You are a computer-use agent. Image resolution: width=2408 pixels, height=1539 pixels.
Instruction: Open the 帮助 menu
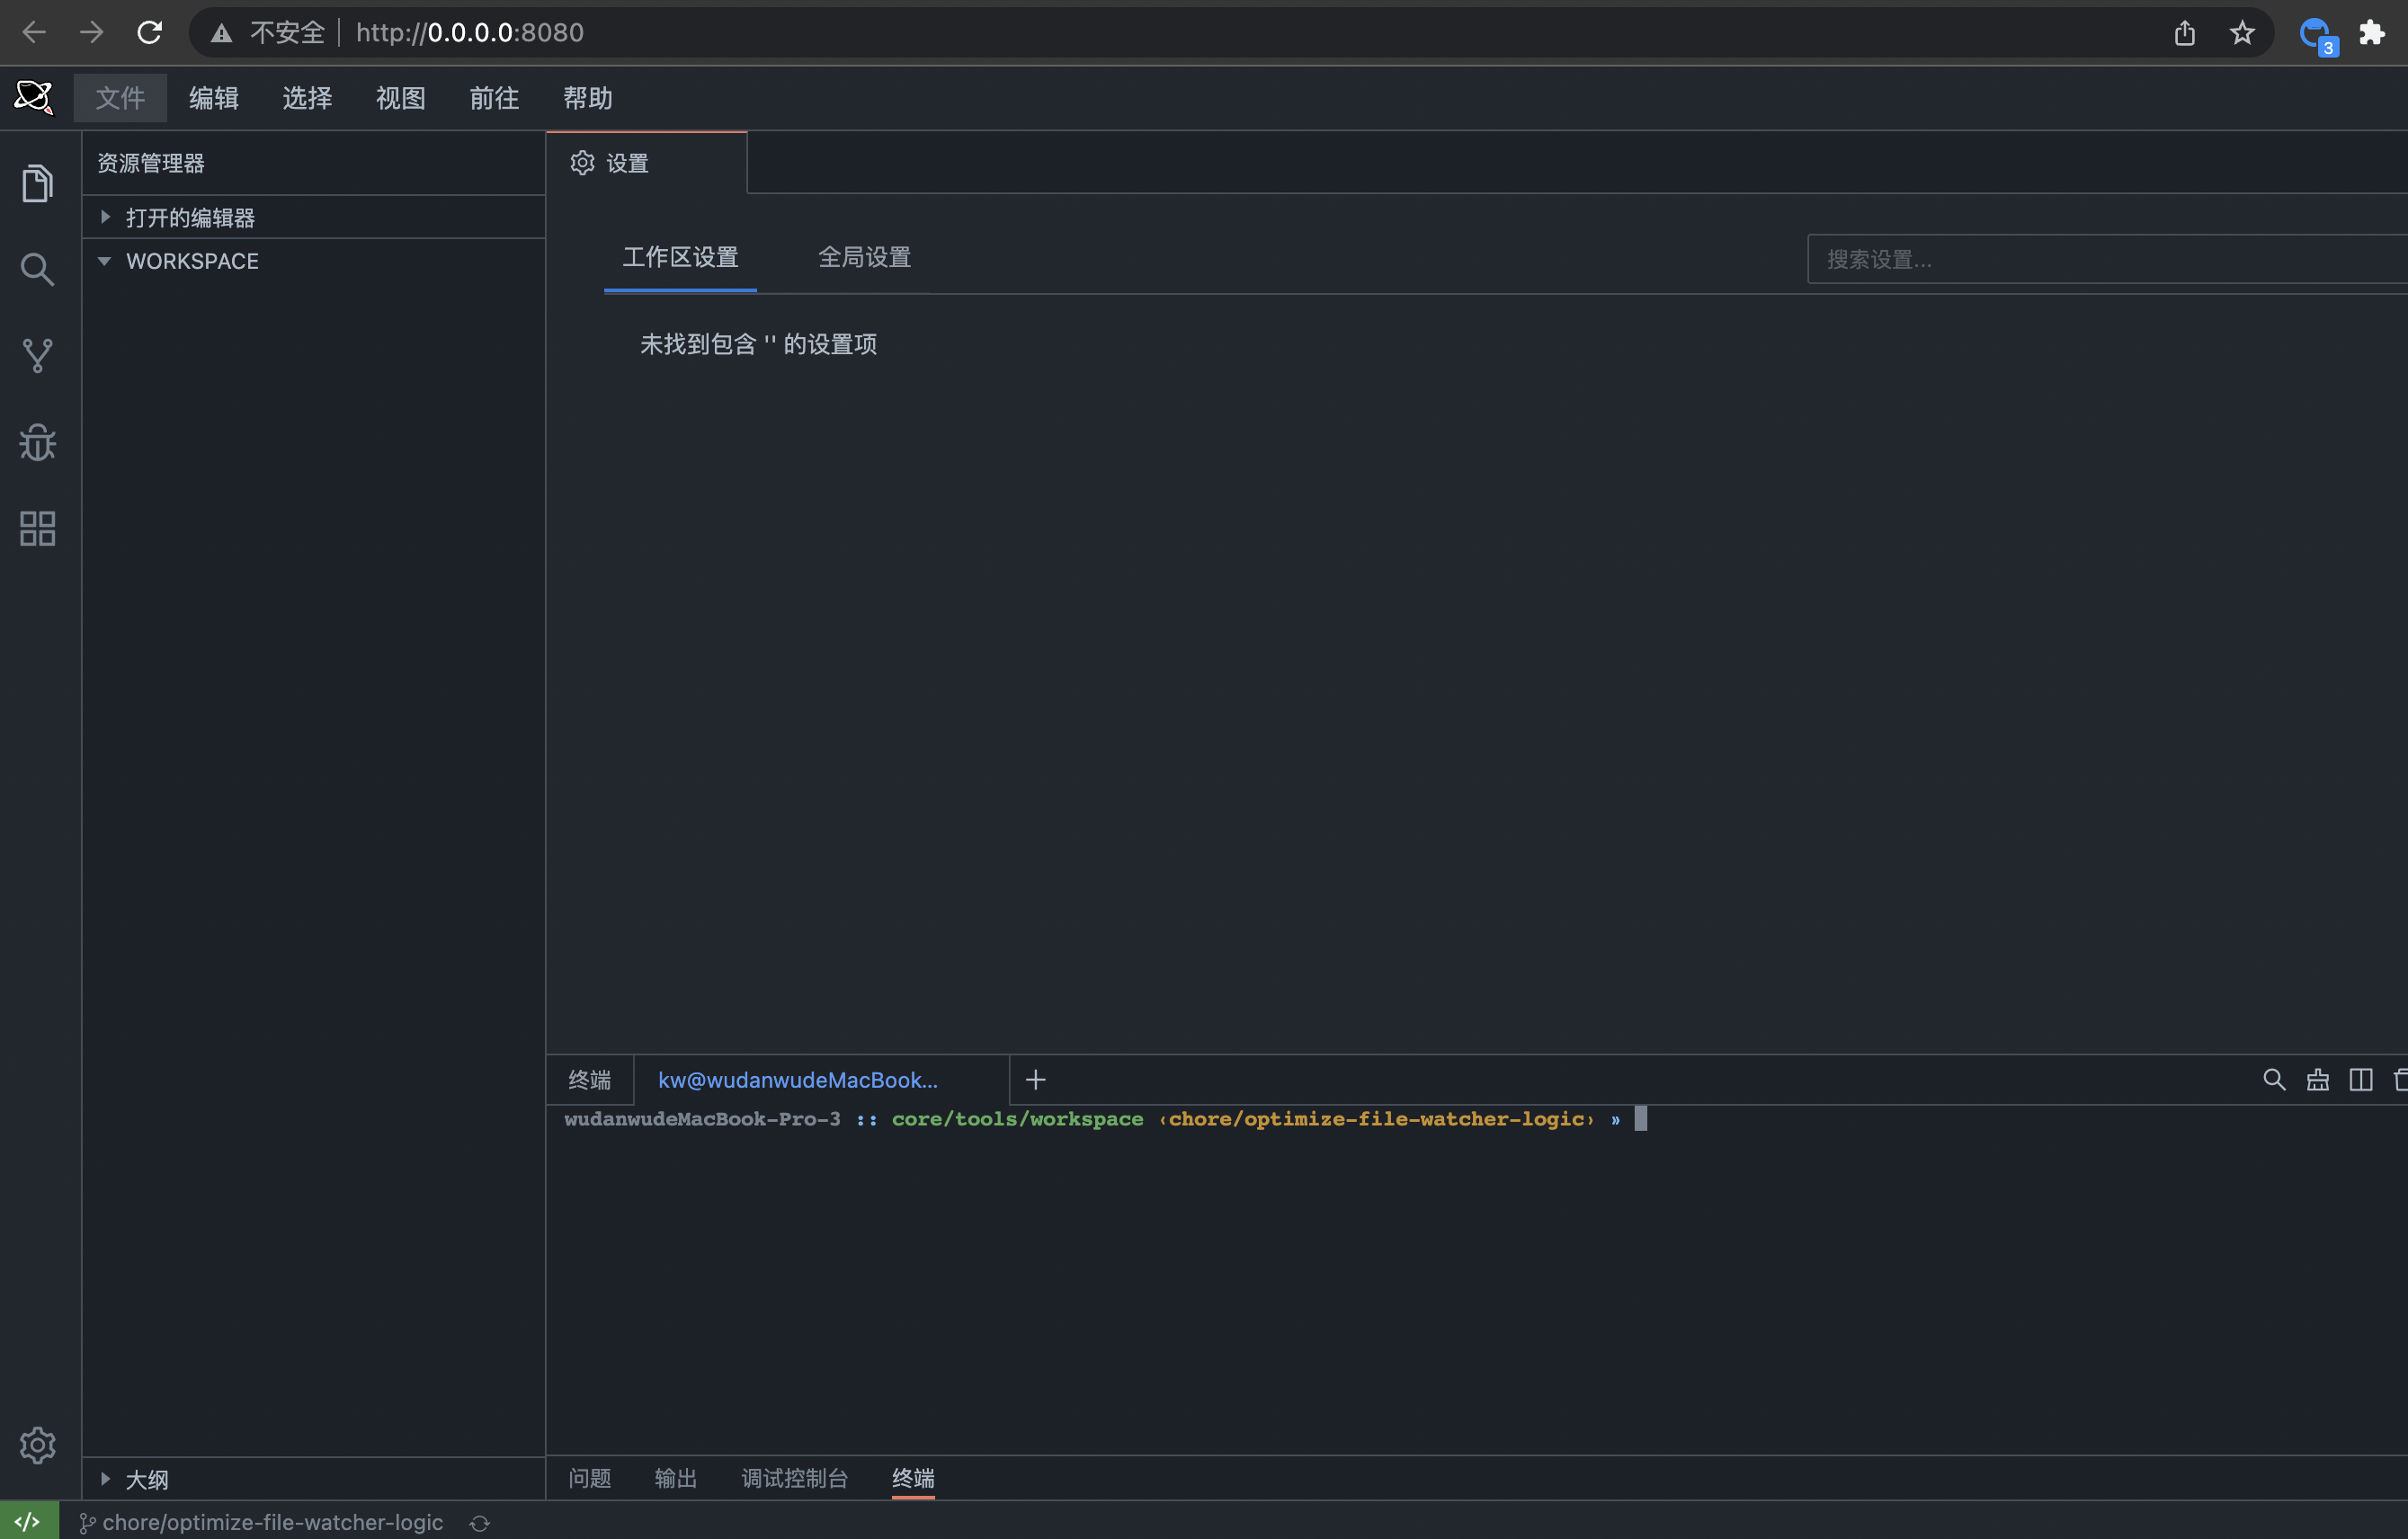588,98
